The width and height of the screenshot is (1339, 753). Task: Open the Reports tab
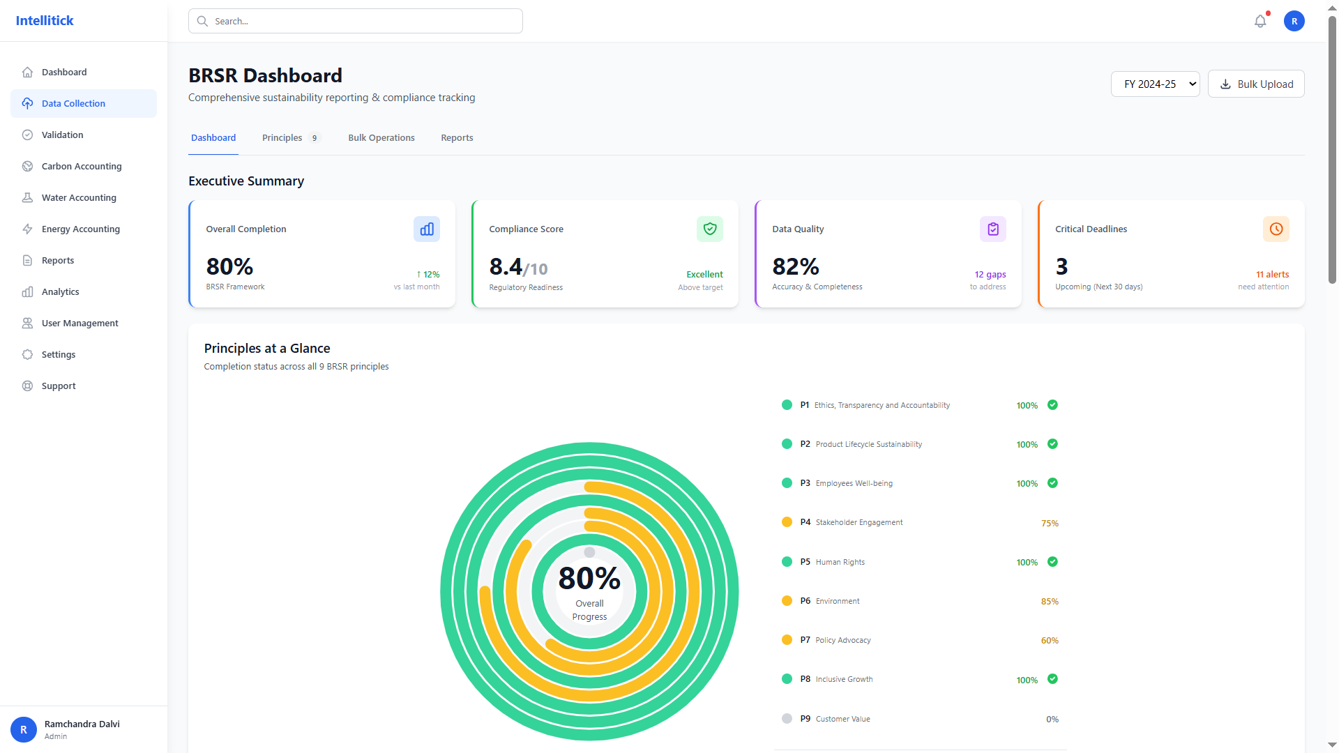tap(457, 137)
